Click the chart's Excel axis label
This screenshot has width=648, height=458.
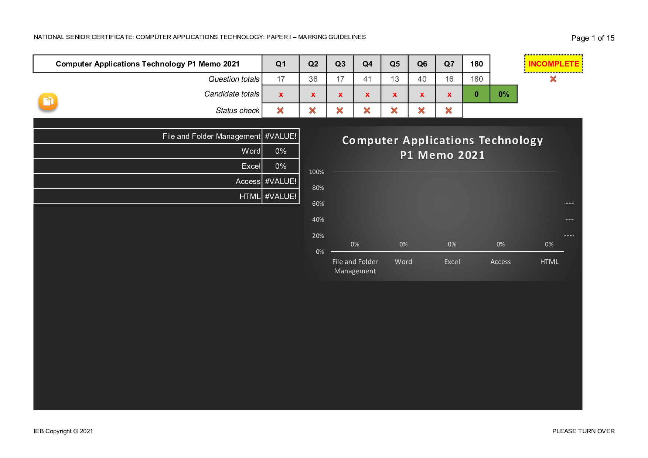(452, 262)
